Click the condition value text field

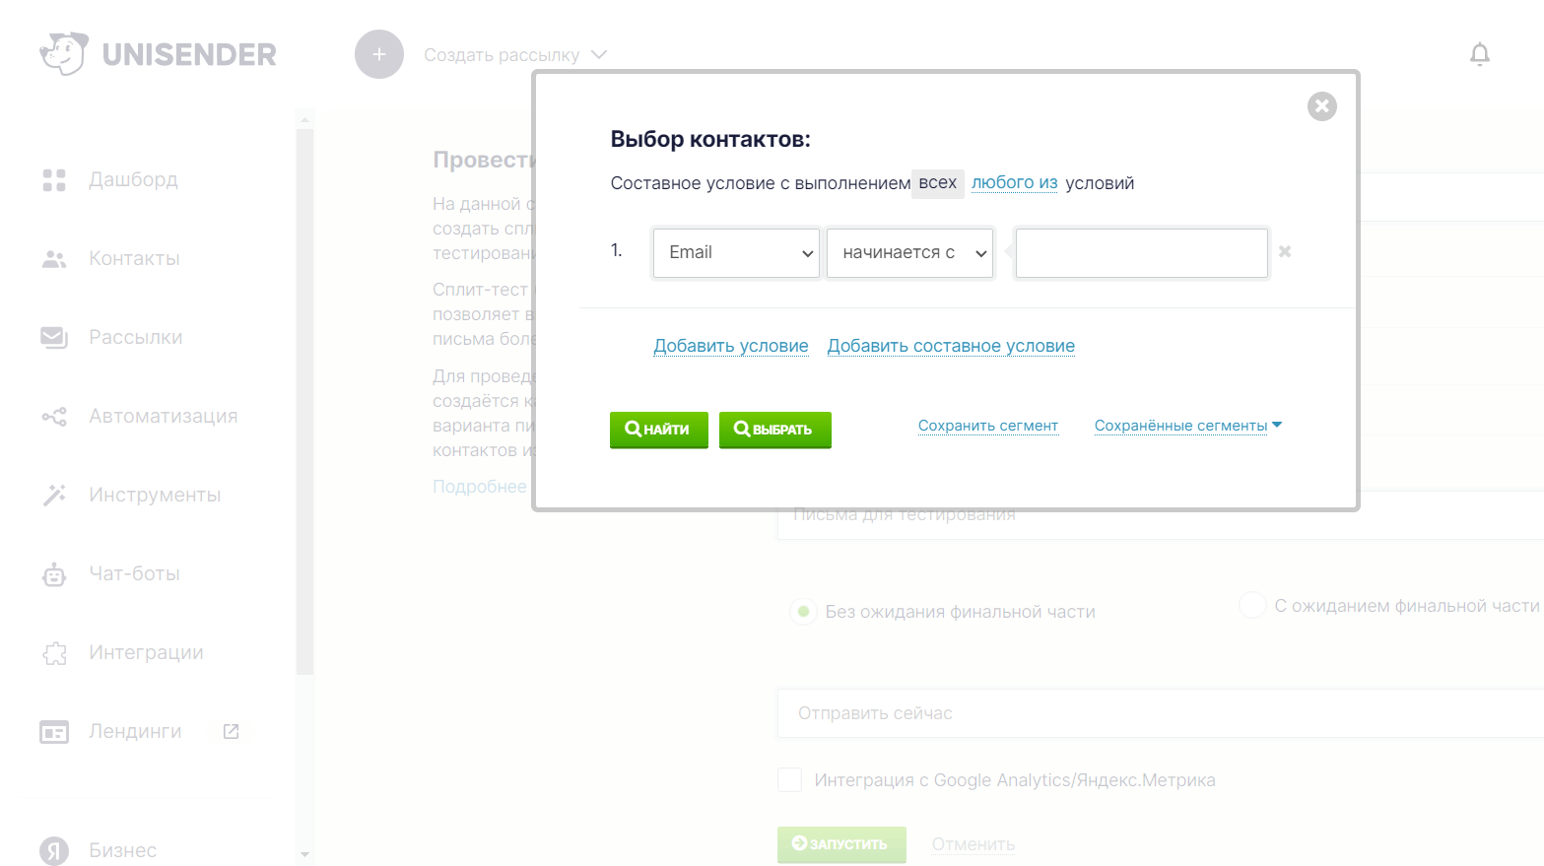click(x=1141, y=253)
